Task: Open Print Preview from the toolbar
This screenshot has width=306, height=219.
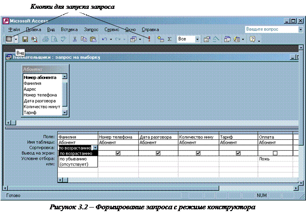Action: 54,39
